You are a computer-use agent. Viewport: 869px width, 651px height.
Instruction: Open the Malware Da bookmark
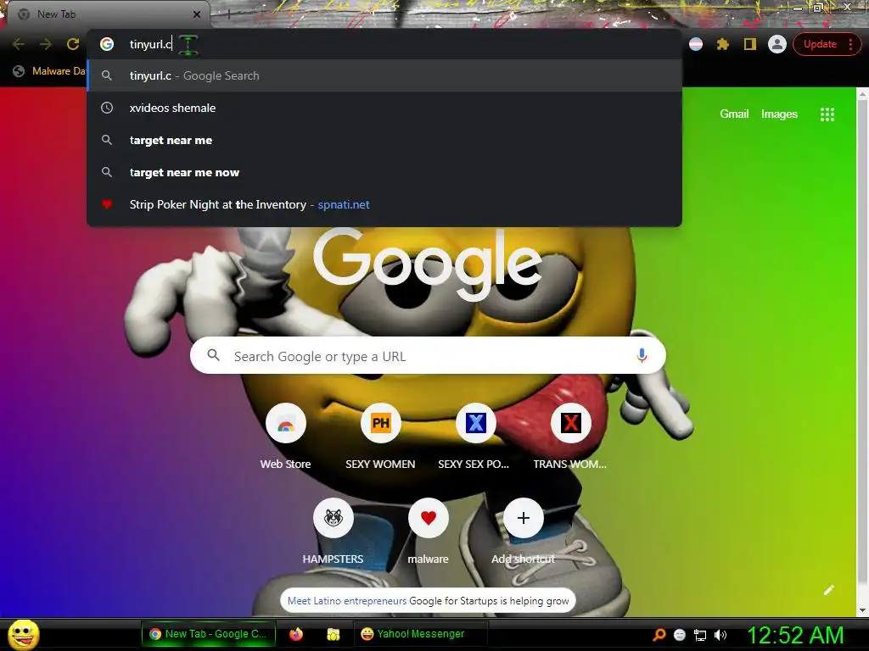pos(50,71)
